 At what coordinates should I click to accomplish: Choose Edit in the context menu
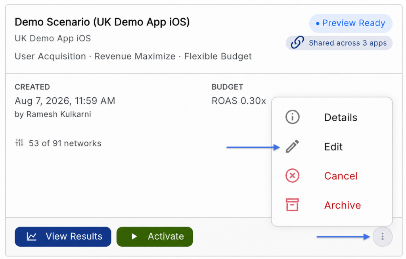332,147
